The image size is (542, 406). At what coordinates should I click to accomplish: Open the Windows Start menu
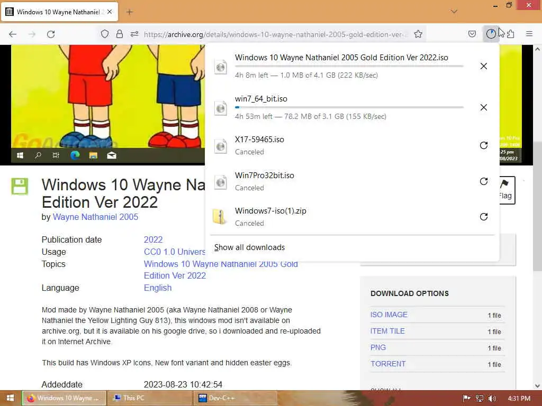11,398
